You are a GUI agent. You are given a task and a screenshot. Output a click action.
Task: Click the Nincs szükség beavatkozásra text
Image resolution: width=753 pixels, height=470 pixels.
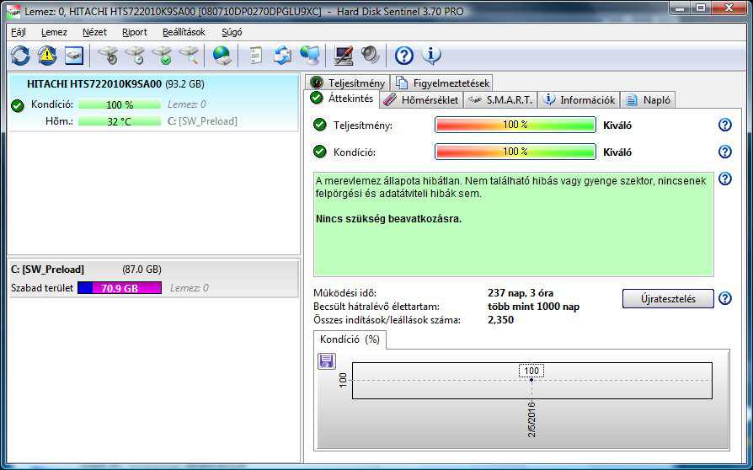click(388, 219)
